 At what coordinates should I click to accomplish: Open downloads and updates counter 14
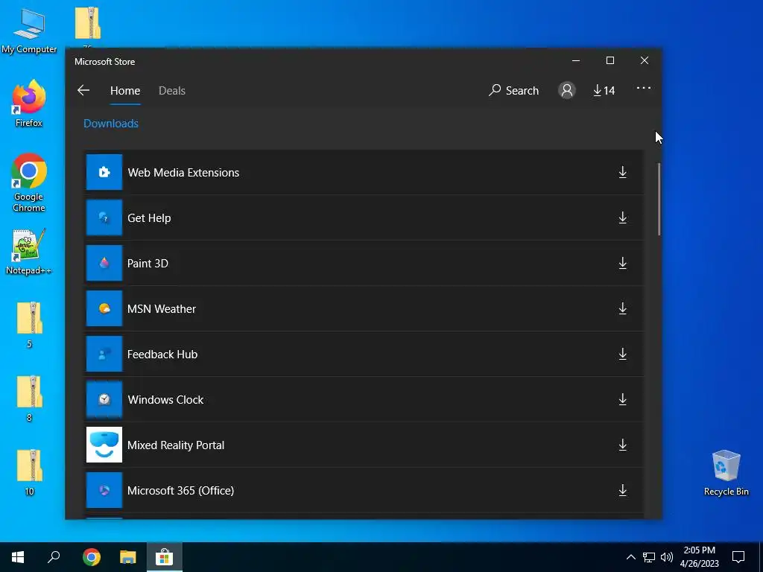(x=604, y=90)
